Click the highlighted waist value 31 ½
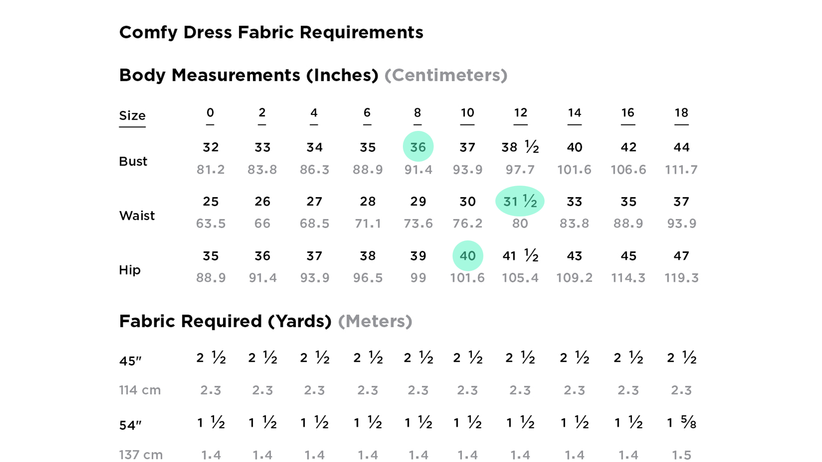Viewport: 822px width, 462px height. point(520,201)
